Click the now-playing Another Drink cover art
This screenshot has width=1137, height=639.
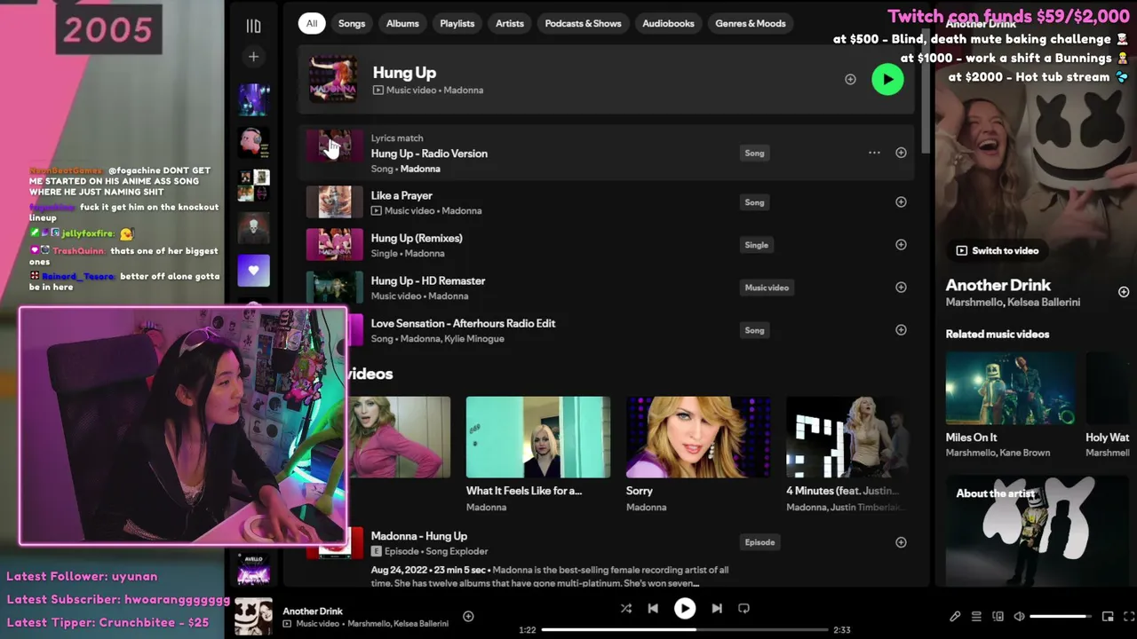click(x=253, y=616)
